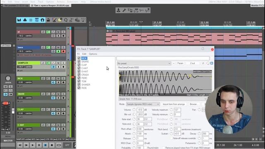265x149 pixels.
Task: Expand MIDI input row under bass track
Action: [x=18, y=55]
